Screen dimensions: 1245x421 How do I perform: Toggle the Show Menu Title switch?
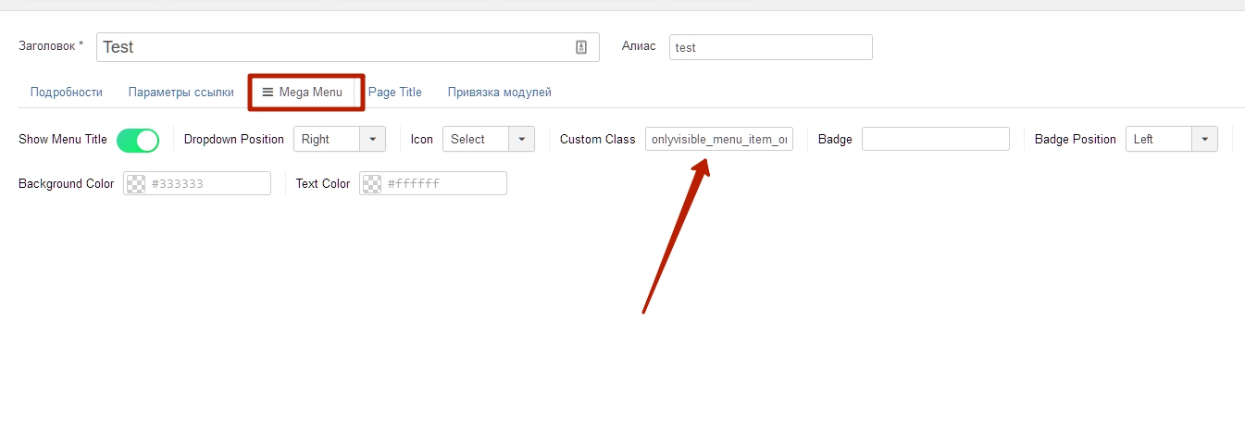pyautogui.click(x=138, y=140)
